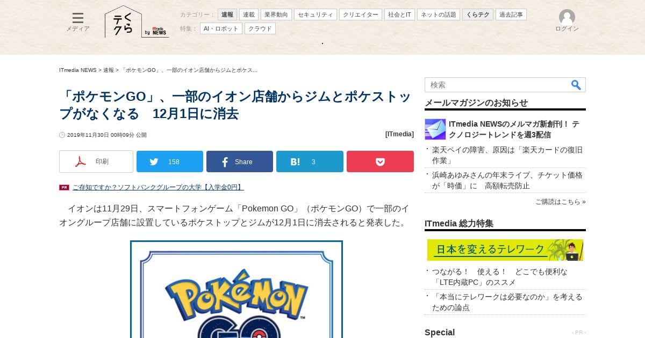The image size is (645, 338).
Task: Go to 速報 breadcrumb link
Action: coord(109,70)
